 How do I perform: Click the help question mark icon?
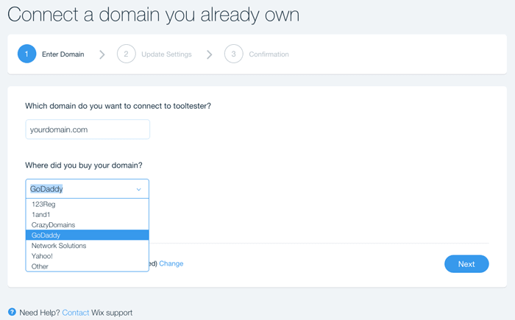point(13,312)
